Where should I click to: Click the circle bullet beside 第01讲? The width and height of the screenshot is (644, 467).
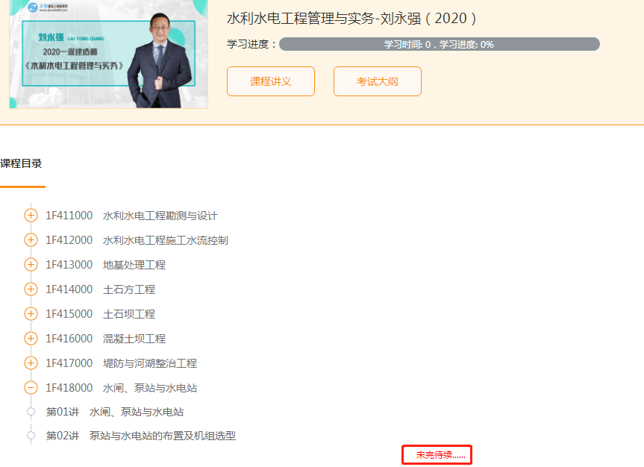point(31,412)
